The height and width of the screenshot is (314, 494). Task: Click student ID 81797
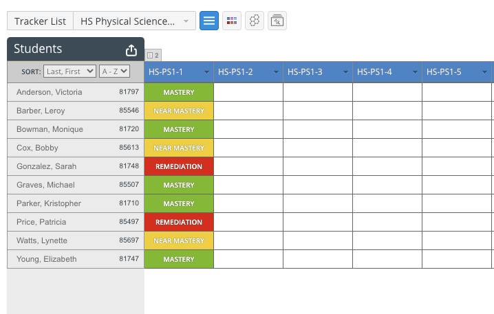click(129, 92)
